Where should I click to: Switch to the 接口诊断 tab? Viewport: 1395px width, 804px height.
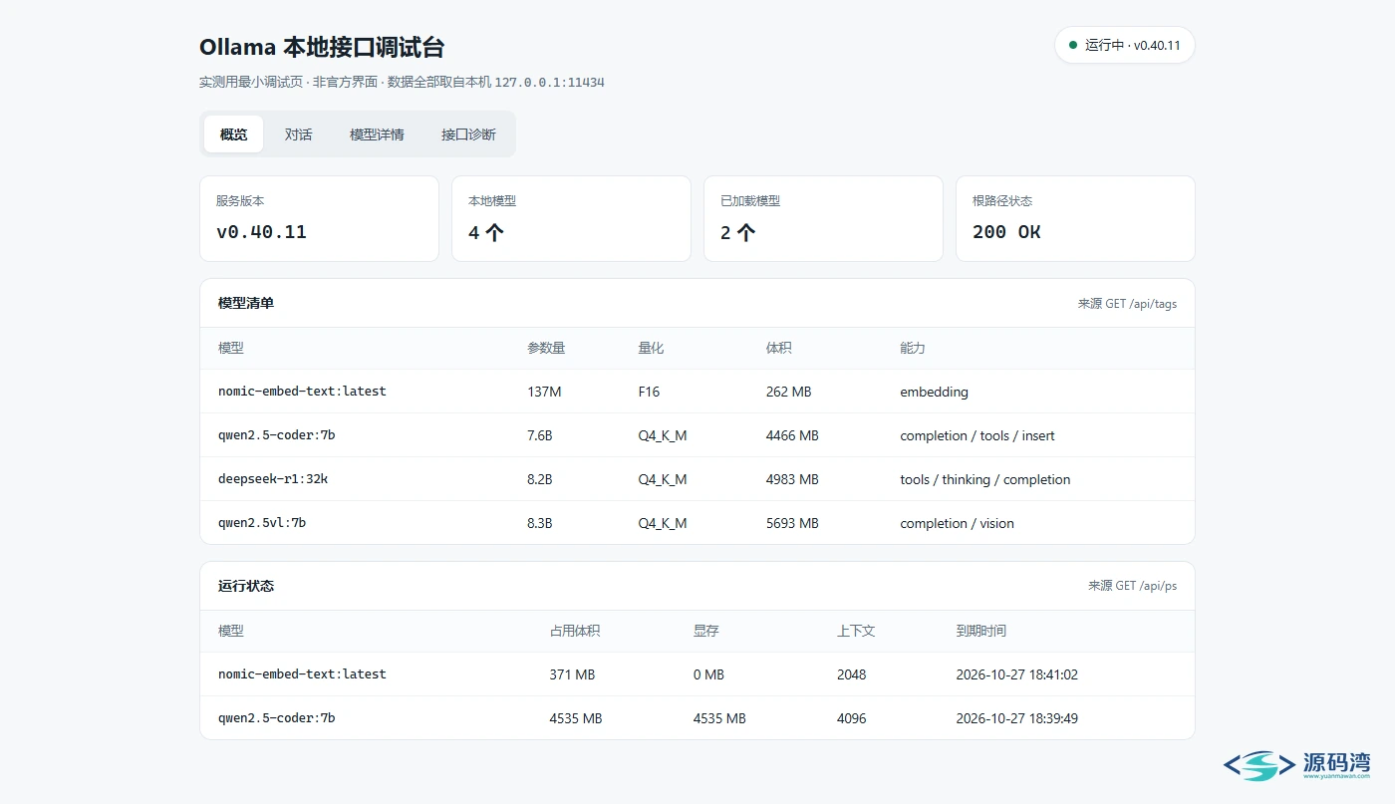pos(468,134)
